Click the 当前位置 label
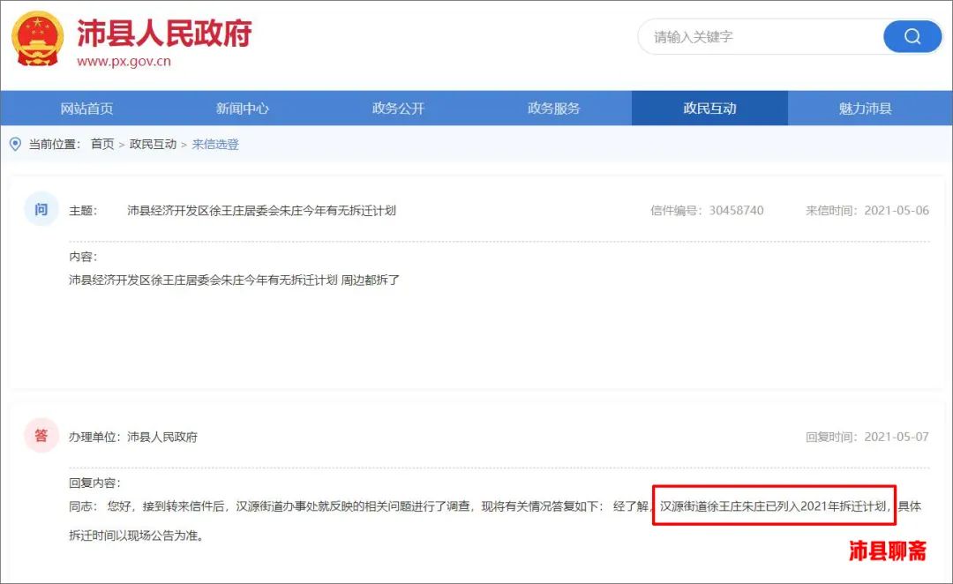The width and height of the screenshot is (953, 584). click(x=55, y=144)
